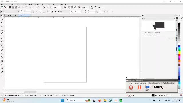Click the vertical scrollbar of the canvas
The width and height of the screenshot is (183, 103).
pos(140,53)
